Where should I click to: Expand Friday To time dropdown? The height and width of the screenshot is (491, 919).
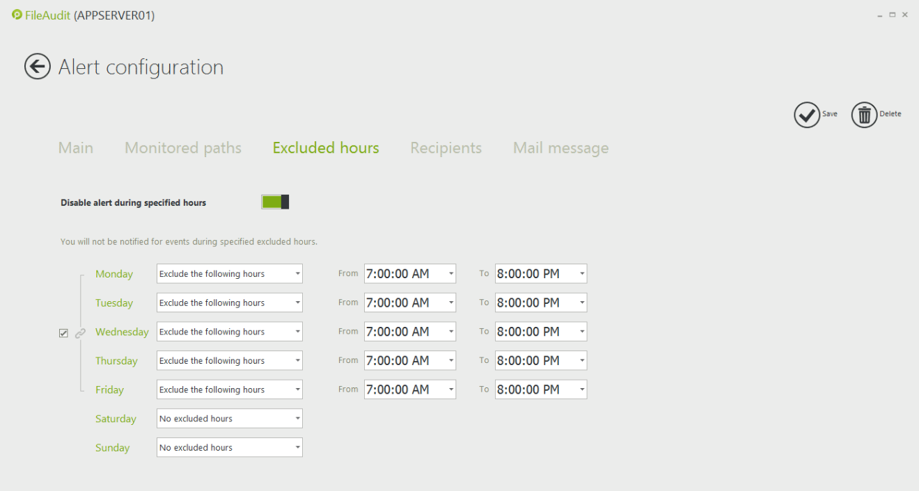[581, 390]
